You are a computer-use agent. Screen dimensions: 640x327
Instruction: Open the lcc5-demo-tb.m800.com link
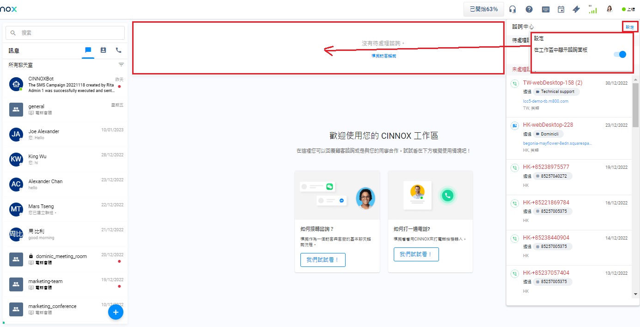[546, 101]
